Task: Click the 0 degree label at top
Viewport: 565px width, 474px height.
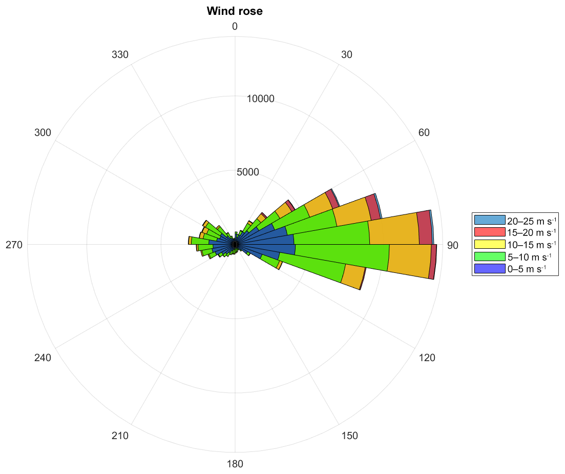Action: 235,26
